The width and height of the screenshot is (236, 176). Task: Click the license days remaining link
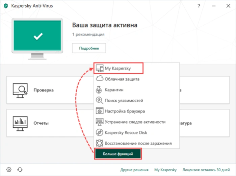(x=206, y=170)
